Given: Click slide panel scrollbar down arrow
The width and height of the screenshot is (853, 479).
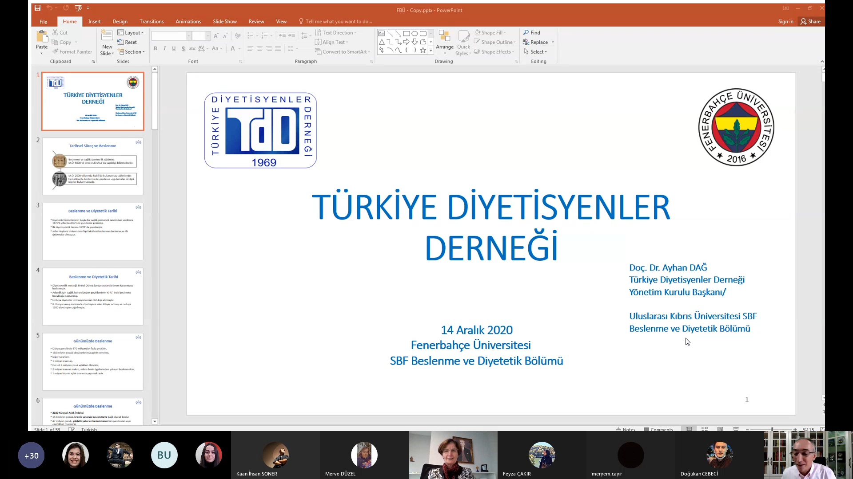Looking at the screenshot, I should 155,421.
